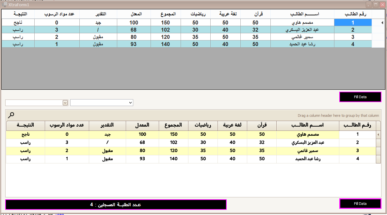Click the row indicator arrow beside lower grid's first row
This screenshot has width=387, height=215.
[x=378, y=134]
